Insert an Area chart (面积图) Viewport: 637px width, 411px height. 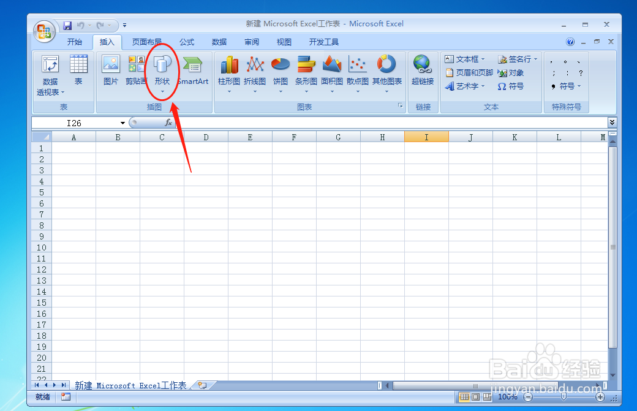[x=332, y=74]
